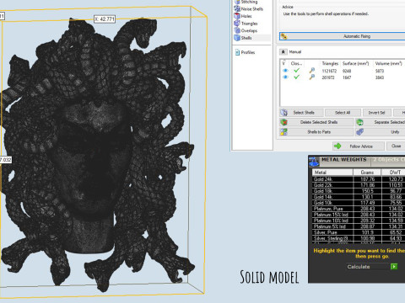Screen dimensions: 405x303
Task: Click the Close button in repair dialog
Action: pyautogui.click(x=396, y=146)
